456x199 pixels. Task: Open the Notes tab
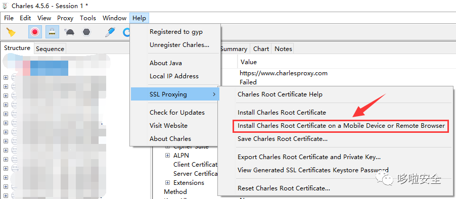(283, 49)
